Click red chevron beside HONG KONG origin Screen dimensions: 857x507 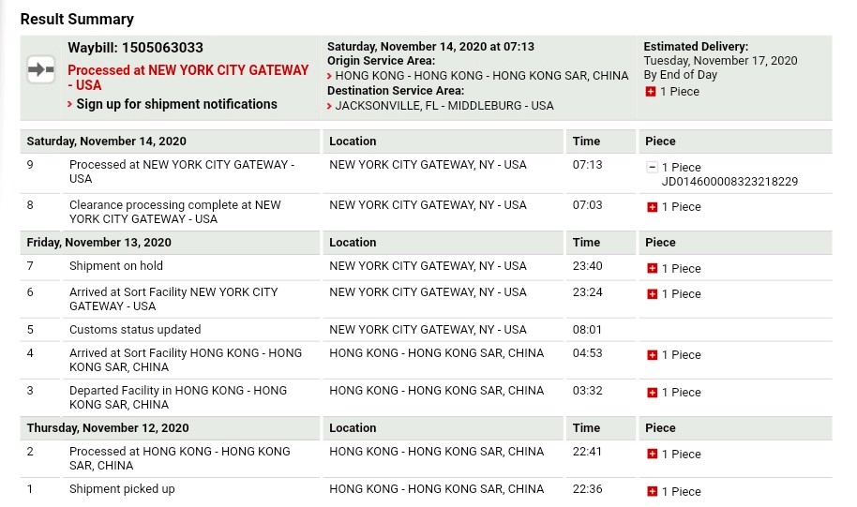pos(329,76)
